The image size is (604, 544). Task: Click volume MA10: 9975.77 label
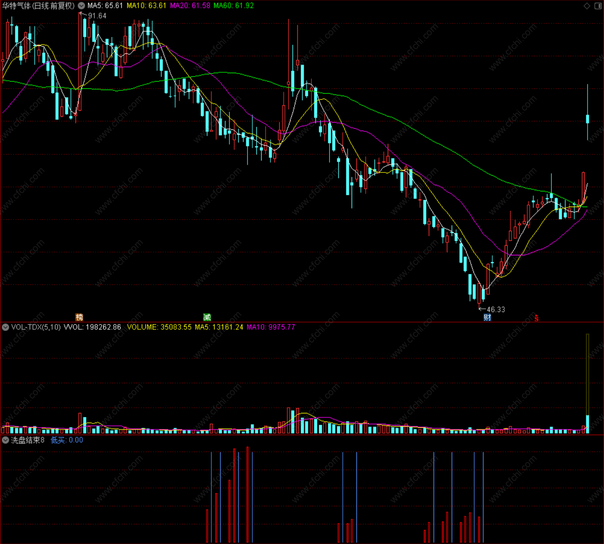(271, 327)
